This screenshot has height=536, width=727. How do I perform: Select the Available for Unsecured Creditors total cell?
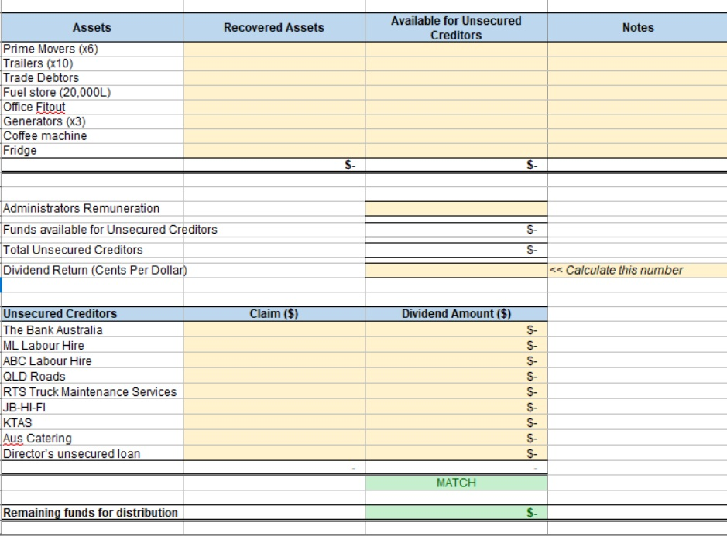click(x=456, y=165)
